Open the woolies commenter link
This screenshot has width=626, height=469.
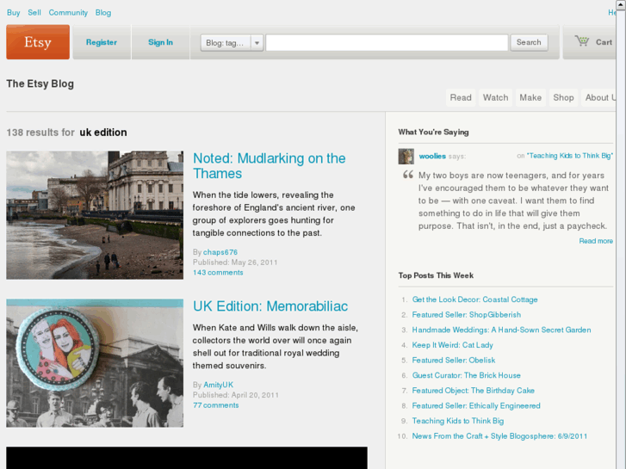(432, 157)
